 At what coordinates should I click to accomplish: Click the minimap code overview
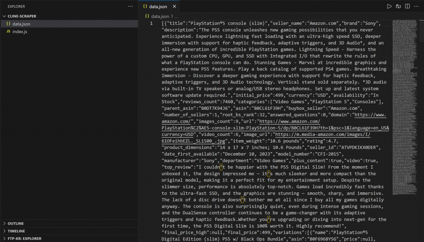405,107
